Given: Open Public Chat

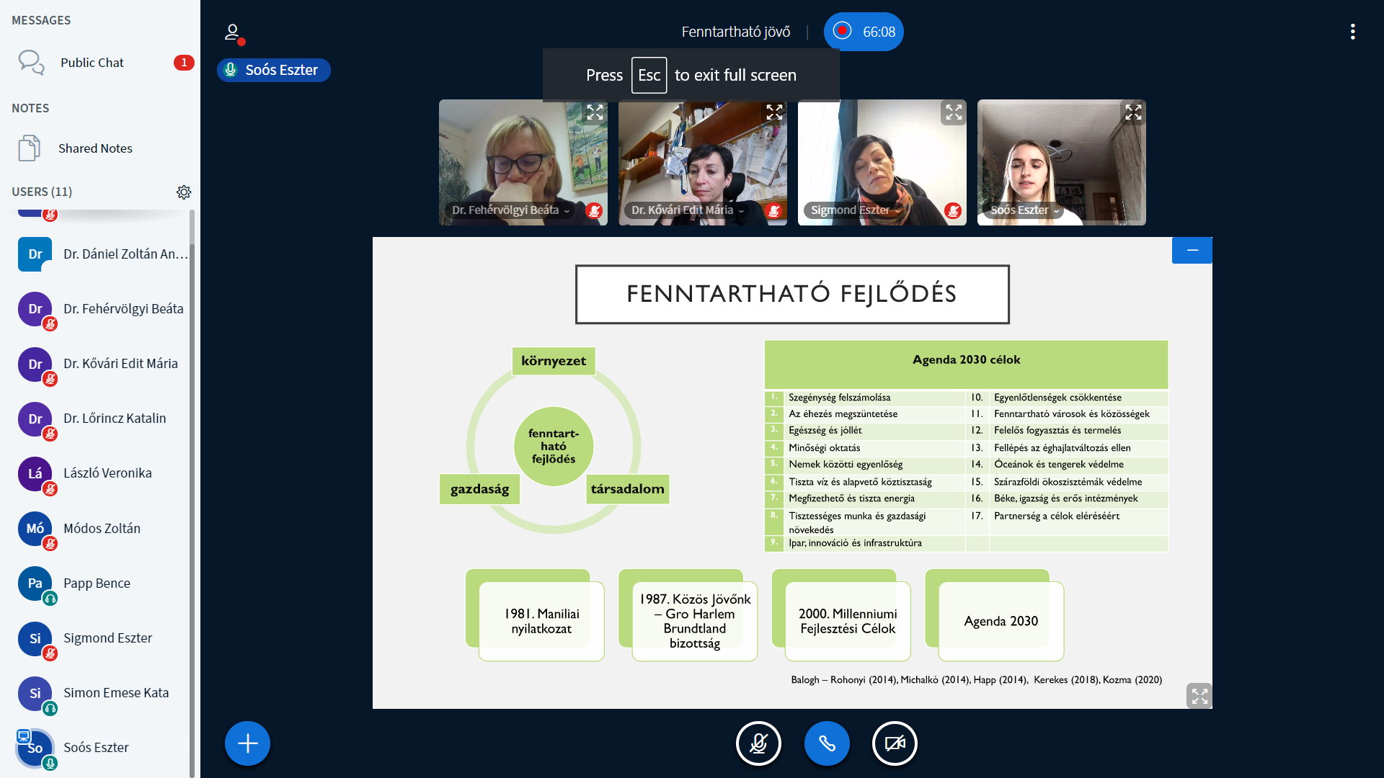Looking at the screenshot, I should click(x=92, y=63).
